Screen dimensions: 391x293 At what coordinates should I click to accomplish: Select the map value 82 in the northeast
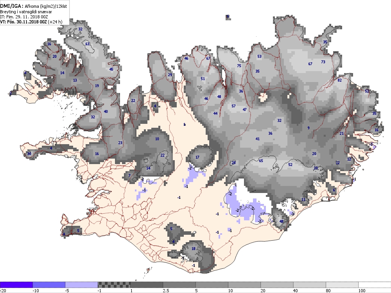click(340, 80)
